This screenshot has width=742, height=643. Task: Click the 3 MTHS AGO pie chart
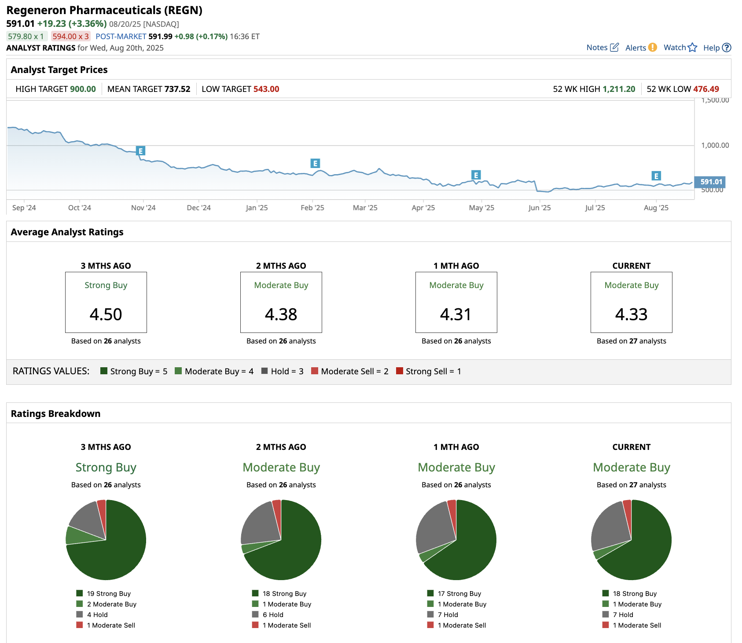(106, 540)
